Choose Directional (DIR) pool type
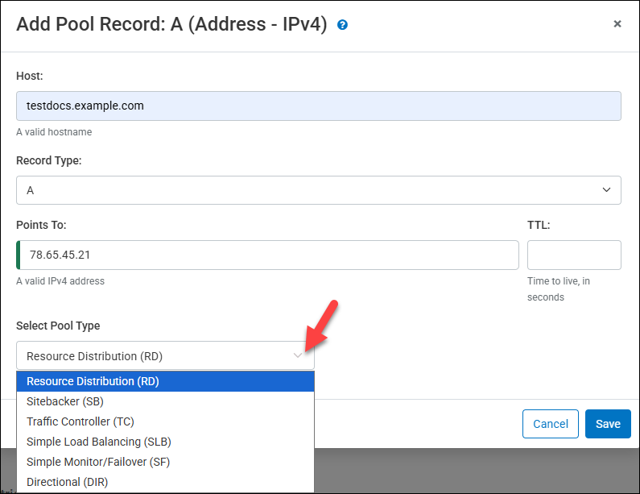Screen dimensions: 640x494 pos(165,482)
